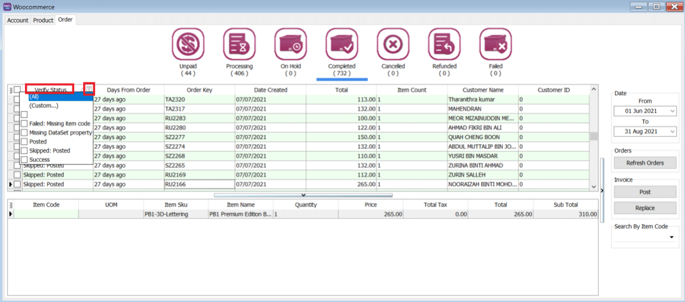Tick the 'Failed: Missing item code' filter checkbox
The width and height of the screenshot is (685, 302).
(24, 123)
